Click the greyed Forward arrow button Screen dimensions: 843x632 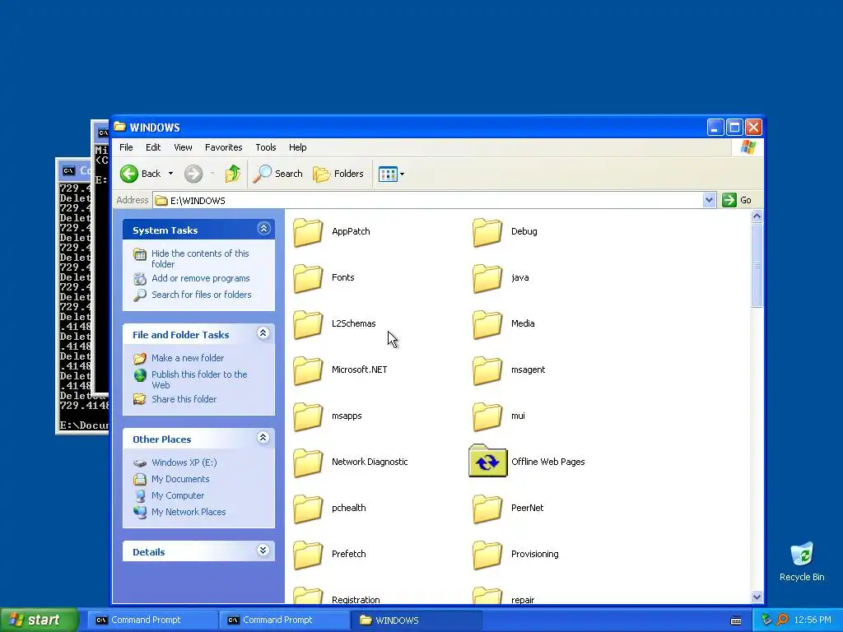tap(193, 174)
